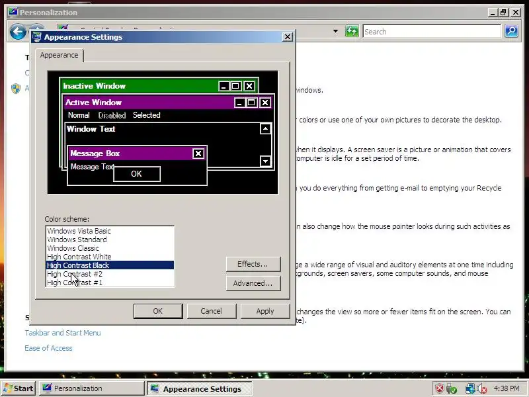Screen dimensions: 529x397
Task: Click Appearance Settings dialog title icon
Action: pyautogui.click(x=36, y=37)
